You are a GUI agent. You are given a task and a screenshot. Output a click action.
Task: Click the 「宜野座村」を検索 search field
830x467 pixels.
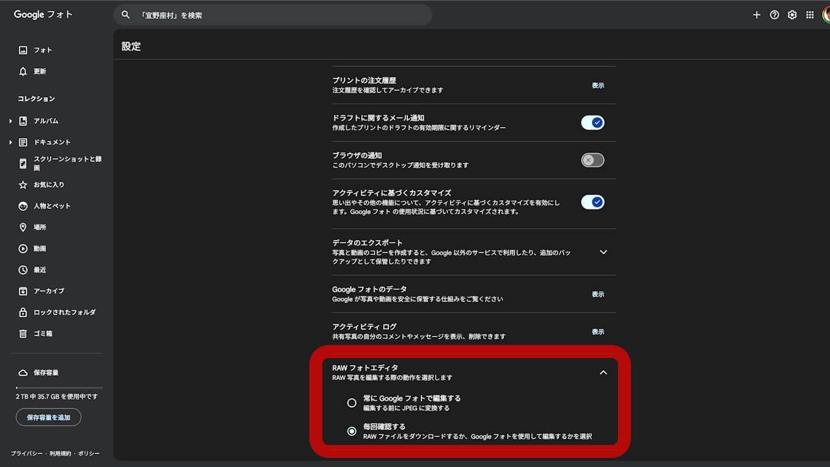click(272, 14)
